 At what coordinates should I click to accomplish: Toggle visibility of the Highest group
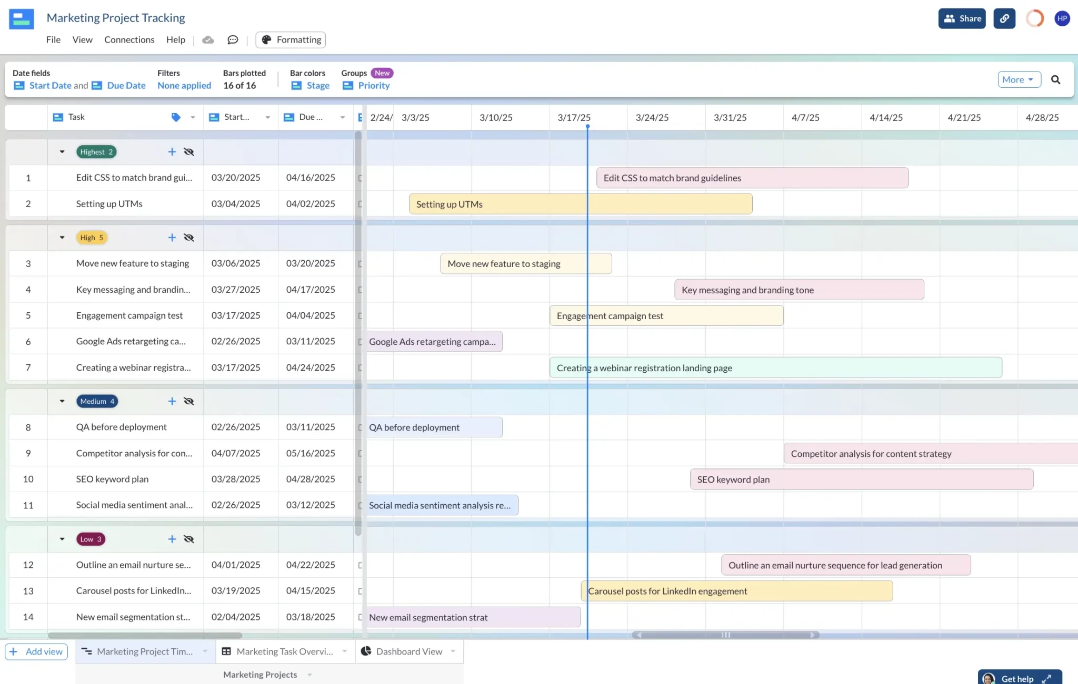(189, 152)
